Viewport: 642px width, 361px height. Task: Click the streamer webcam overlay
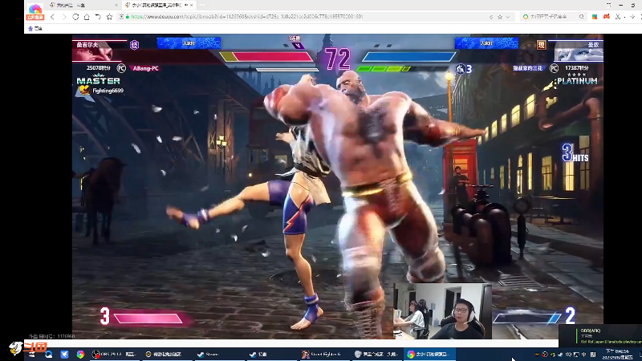coord(443,310)
